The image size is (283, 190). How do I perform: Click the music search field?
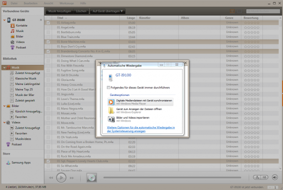[263, 11]
